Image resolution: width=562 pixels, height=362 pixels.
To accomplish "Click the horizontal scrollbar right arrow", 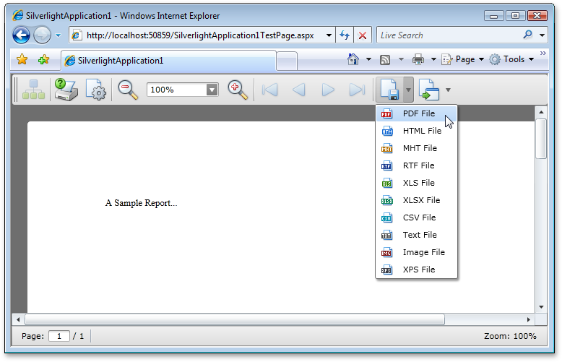I will 529,319.
